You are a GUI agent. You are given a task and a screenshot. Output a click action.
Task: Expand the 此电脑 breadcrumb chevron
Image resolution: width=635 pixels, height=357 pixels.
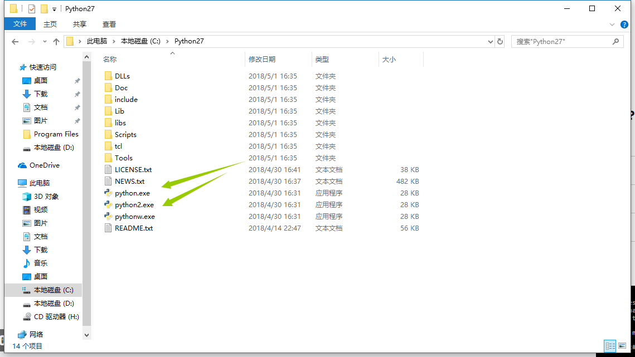[x=114, y=41]
